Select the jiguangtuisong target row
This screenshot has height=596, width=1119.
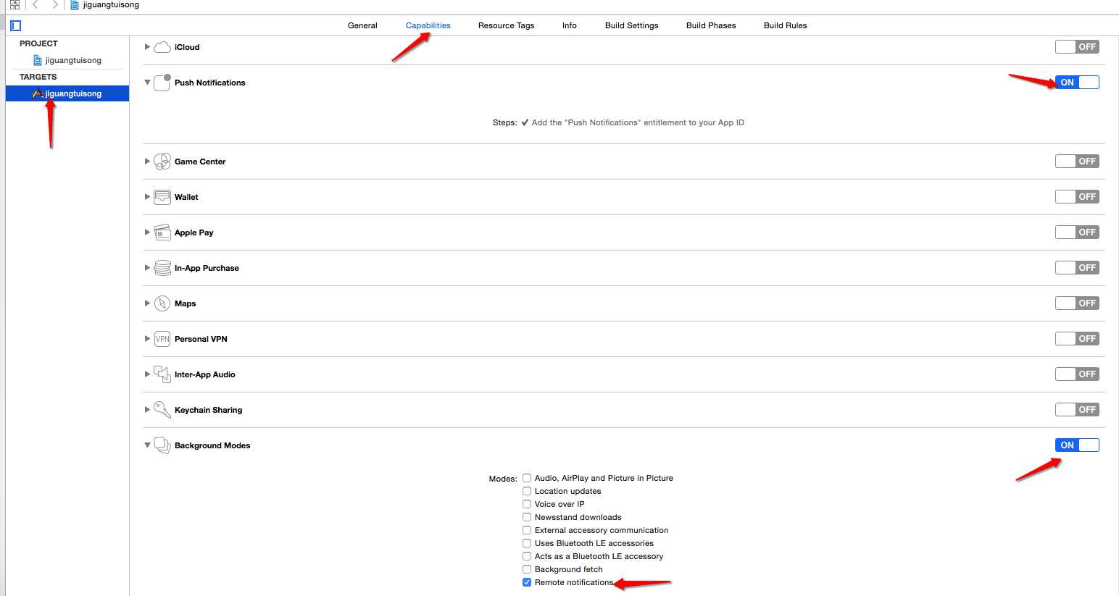click(x=67, y=93)
